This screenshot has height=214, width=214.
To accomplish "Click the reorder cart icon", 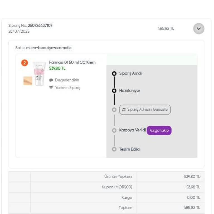I will 51,87.
